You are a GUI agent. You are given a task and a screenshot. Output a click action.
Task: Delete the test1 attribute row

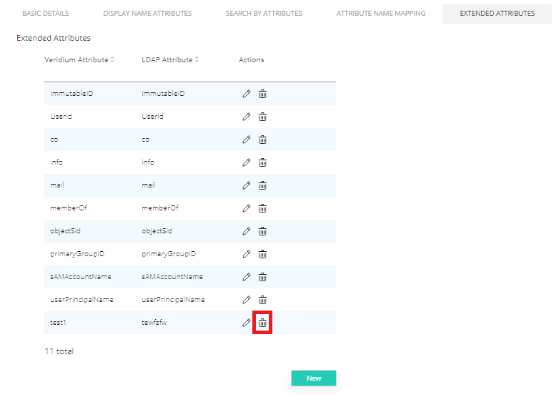(x=262, y=323)
